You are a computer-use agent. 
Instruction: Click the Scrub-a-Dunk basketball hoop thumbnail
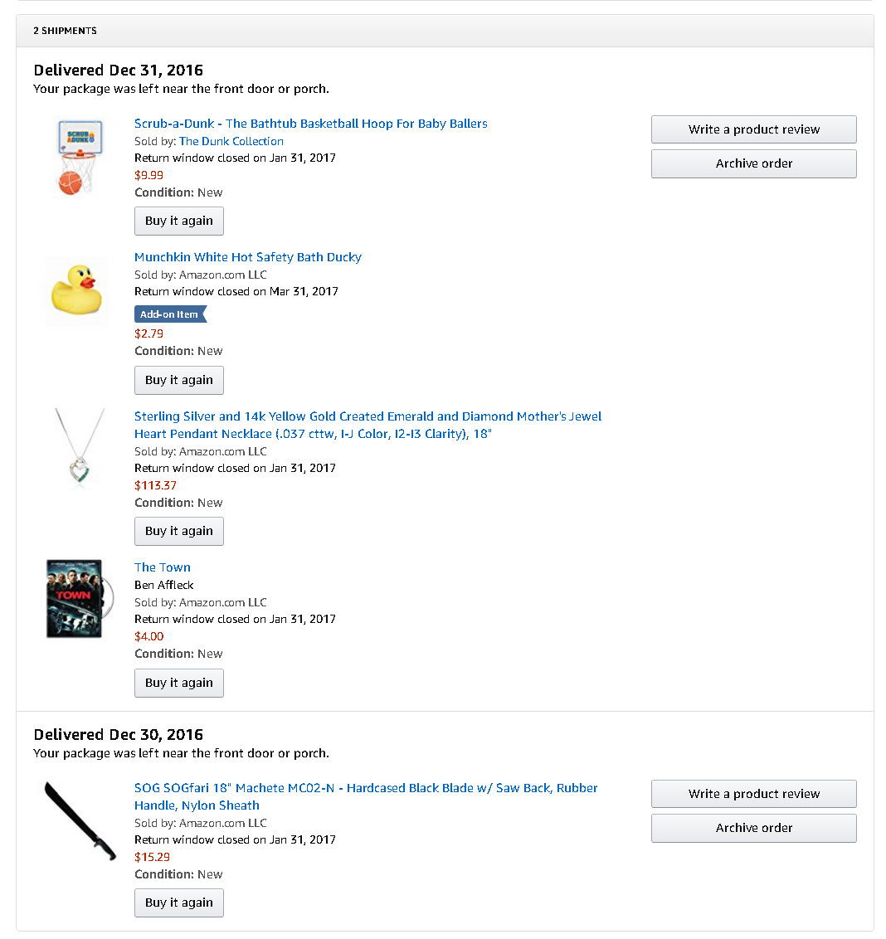click(78, 158)
